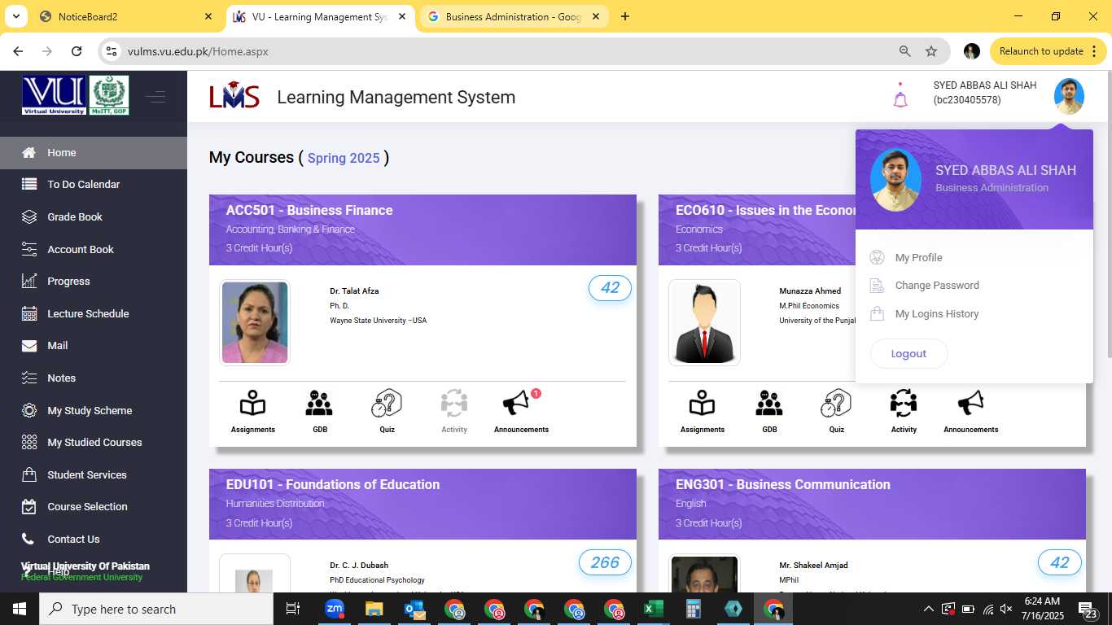This screenshot has height=625, width=1112.
Task: Switch to Business Administration Google tab
Action: coord(514,16)
